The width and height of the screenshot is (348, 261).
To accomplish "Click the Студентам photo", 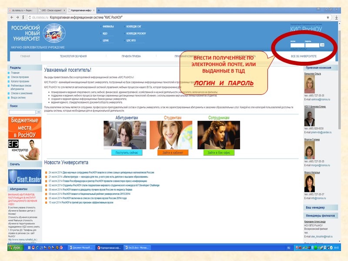I will tap(171, 135).
